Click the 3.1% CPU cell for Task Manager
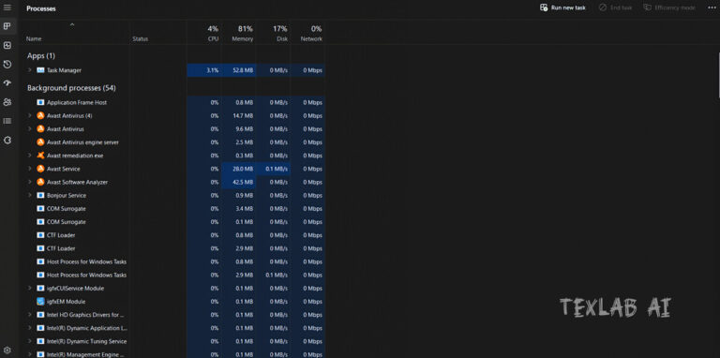Screen dimensions: 720x358 point(204,70)
